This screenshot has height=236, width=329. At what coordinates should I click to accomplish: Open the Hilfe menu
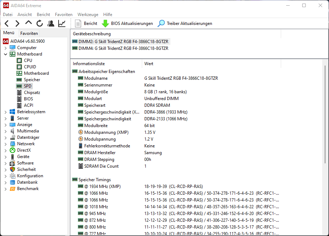108,15
